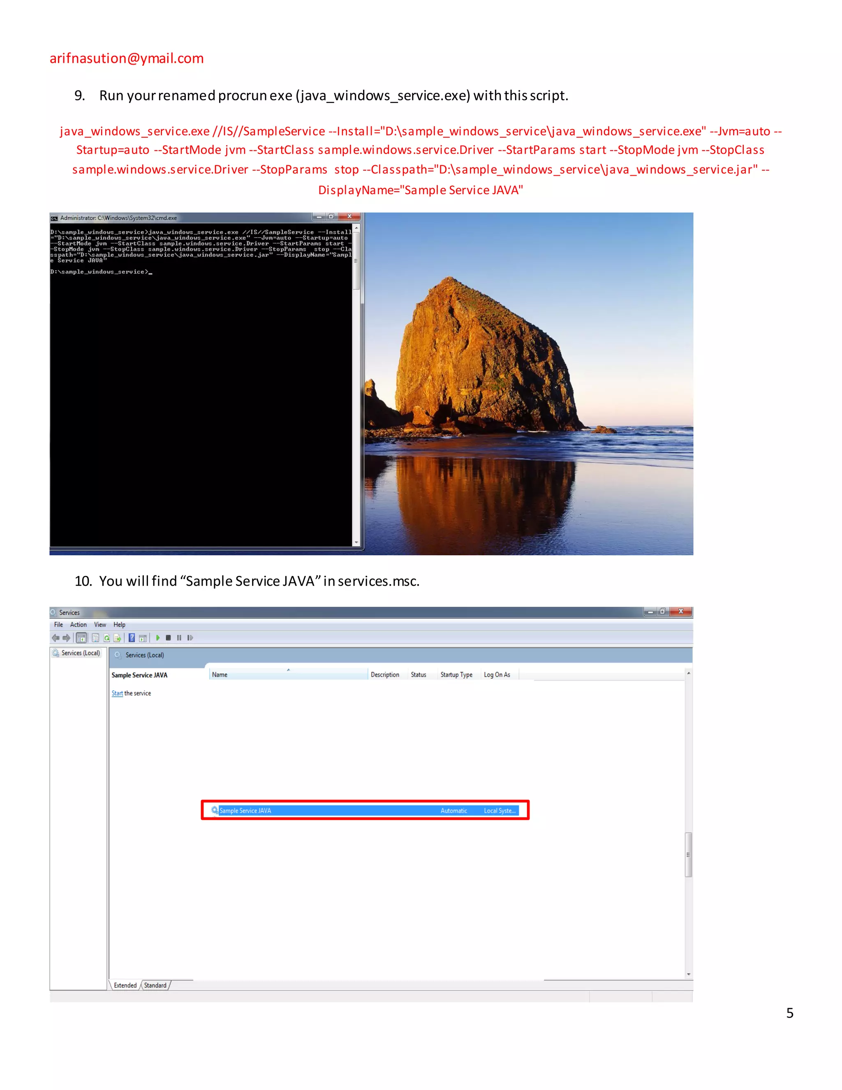Image resolution: width=842 pixels, height=1090 pixels.
Task: Switch to the Extended tab
Action: (125, 985)
